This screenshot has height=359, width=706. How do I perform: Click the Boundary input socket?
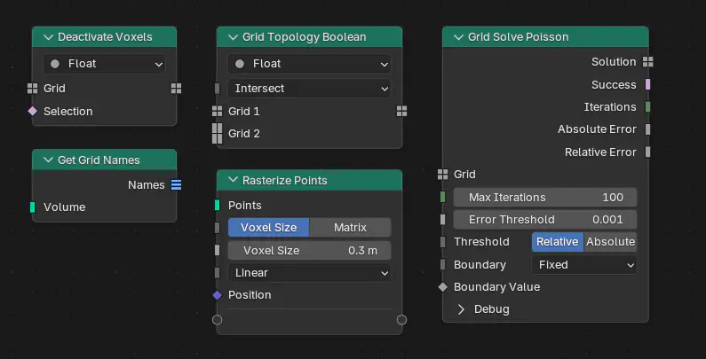click(442, 265)
